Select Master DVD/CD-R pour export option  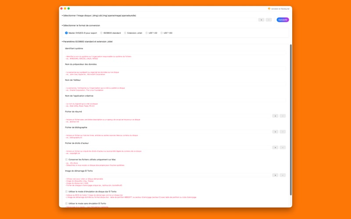(81, 33)
